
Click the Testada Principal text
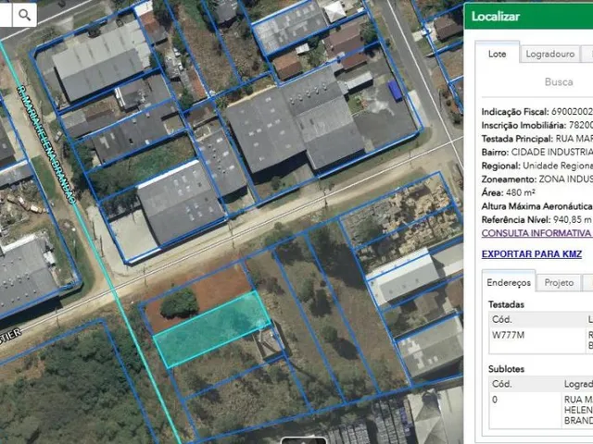coord(537,139)
